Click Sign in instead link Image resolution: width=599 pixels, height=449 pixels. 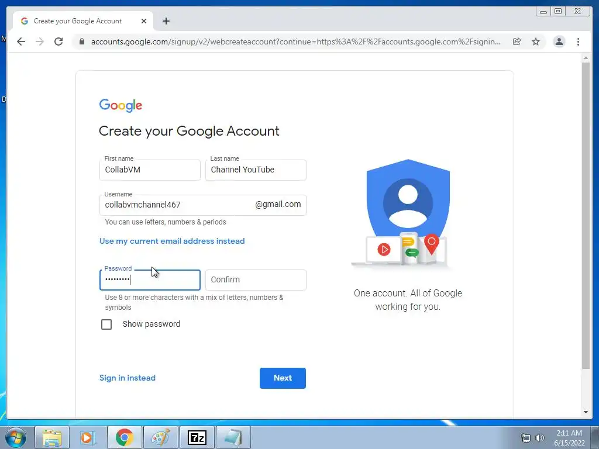[x=127, y=378]
